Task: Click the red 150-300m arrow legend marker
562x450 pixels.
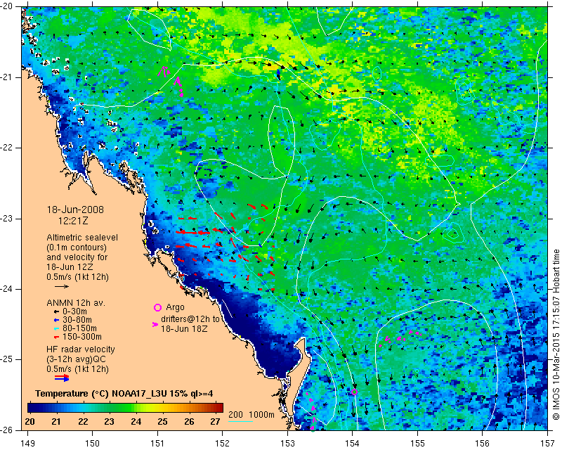Action: click(56, 337)
